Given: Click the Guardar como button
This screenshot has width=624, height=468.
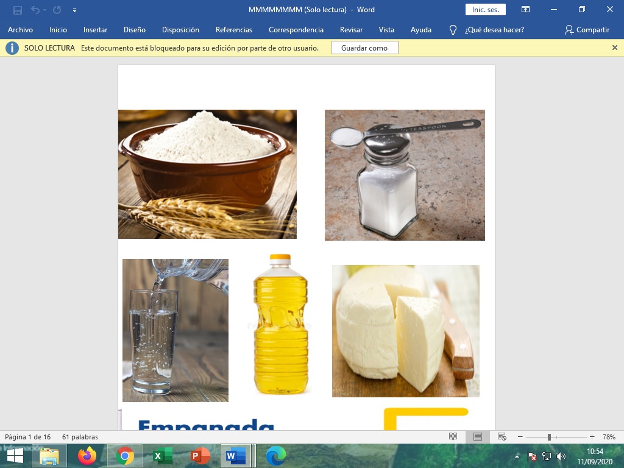Looking at the screenshot, I should point(364,48).
